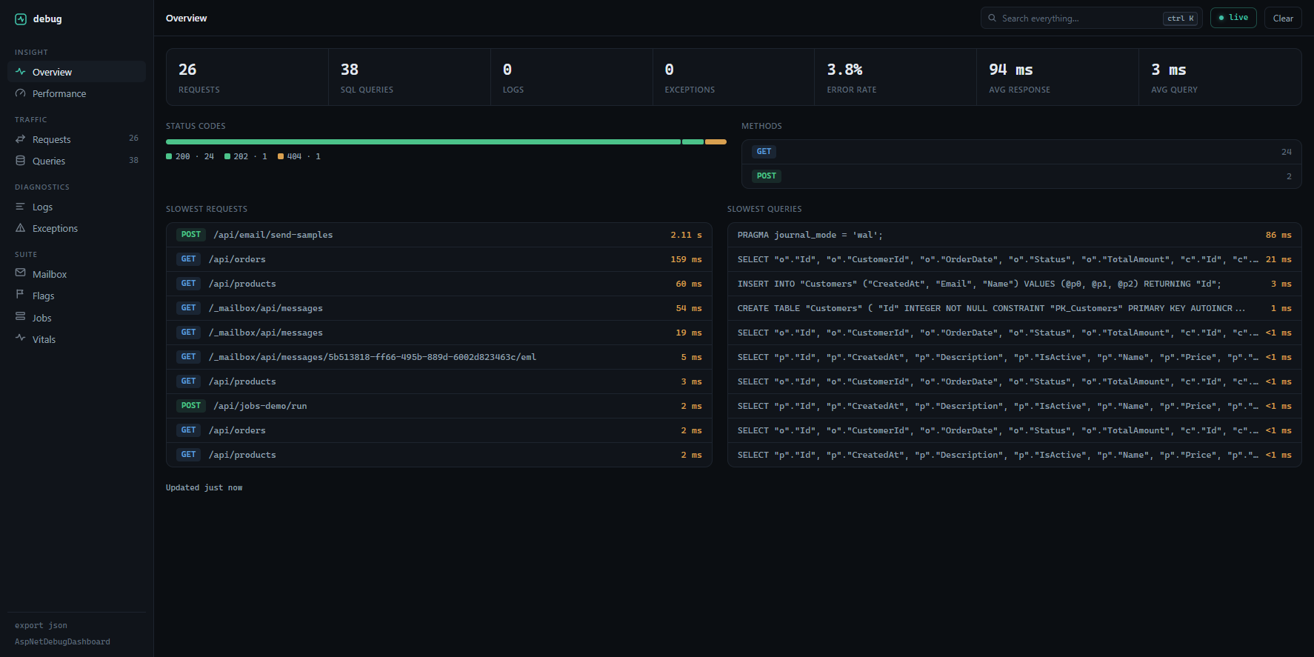
Task: Open the CREATE TABLE Customers query
Action: point(1014,308)
